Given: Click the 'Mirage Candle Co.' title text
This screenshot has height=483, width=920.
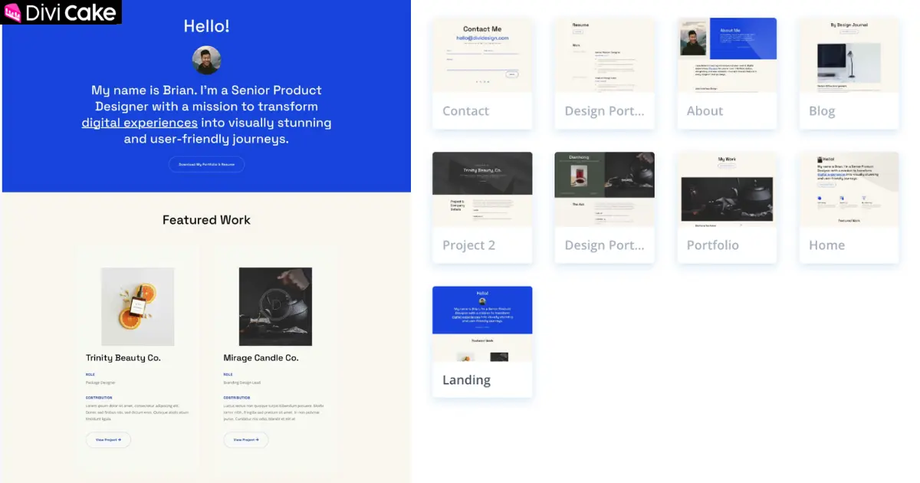Looking at the screenshot, I should click(x=261, y=358).
